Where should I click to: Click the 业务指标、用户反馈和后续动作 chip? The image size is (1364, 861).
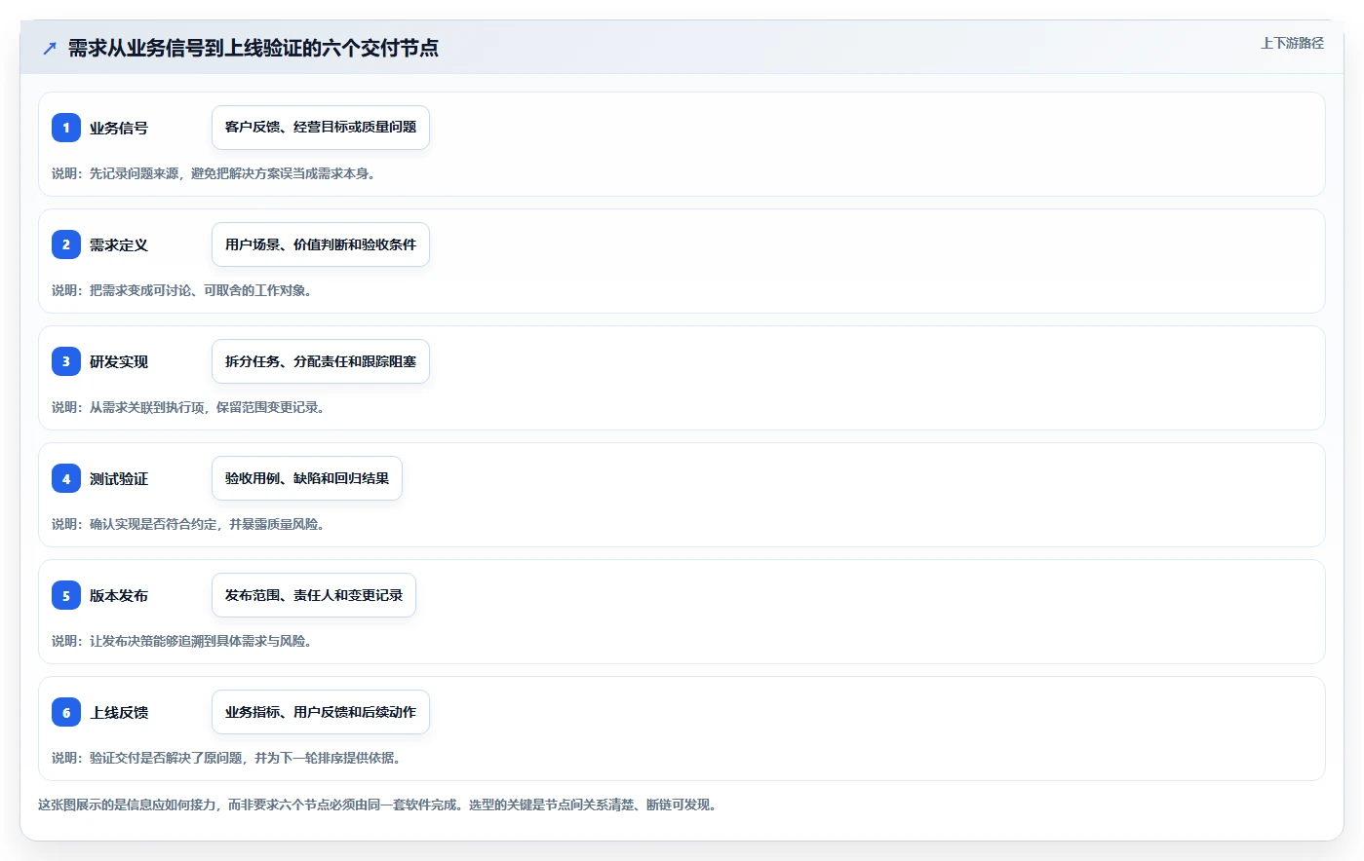pyautogui.click(x=321, y=712)
